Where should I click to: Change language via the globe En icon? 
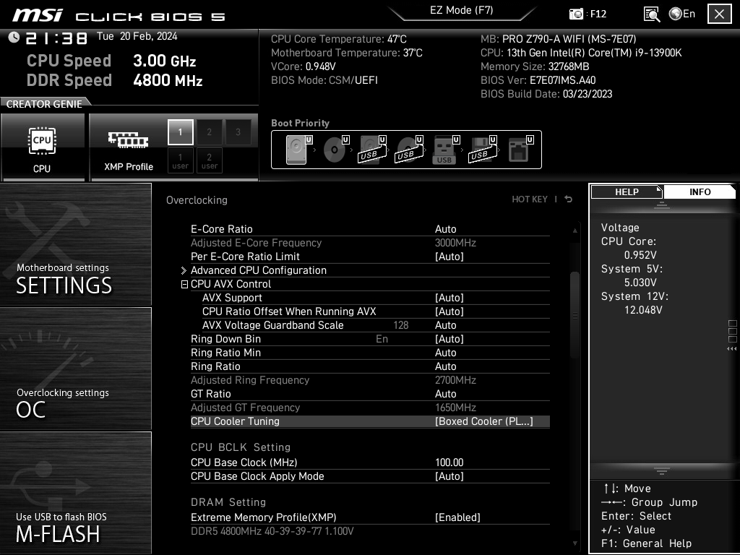[682, 14]
